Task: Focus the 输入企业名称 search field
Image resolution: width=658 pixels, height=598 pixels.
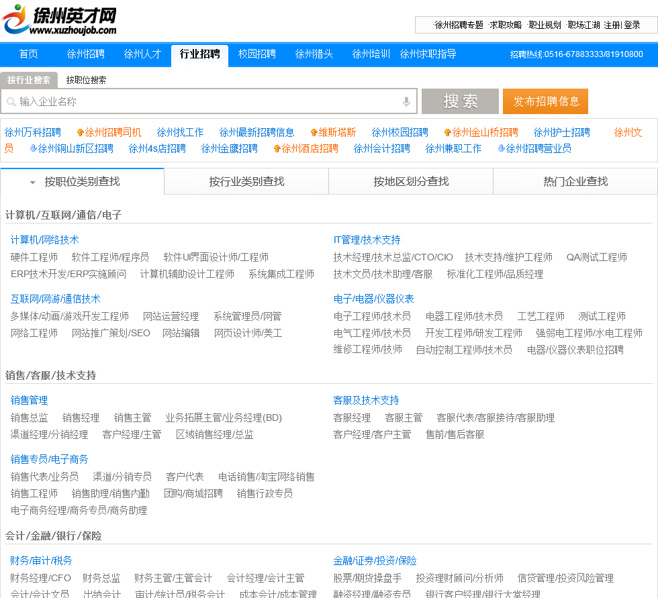Action: 209,101
